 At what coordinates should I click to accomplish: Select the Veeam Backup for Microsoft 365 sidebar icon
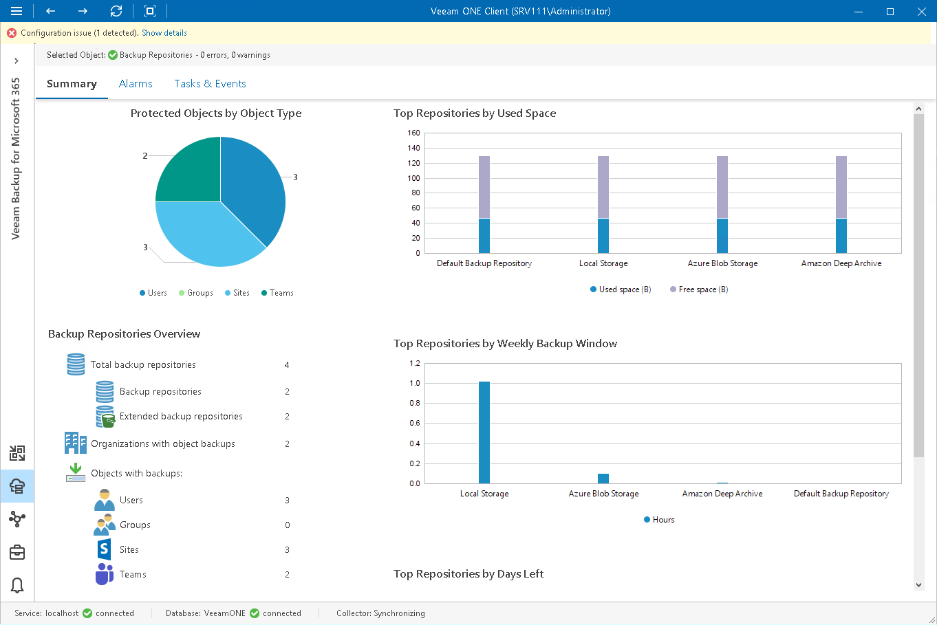17,486
